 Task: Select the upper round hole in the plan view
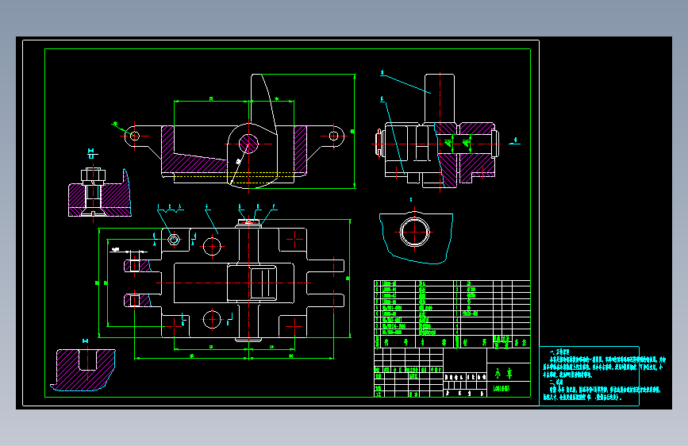212,246
